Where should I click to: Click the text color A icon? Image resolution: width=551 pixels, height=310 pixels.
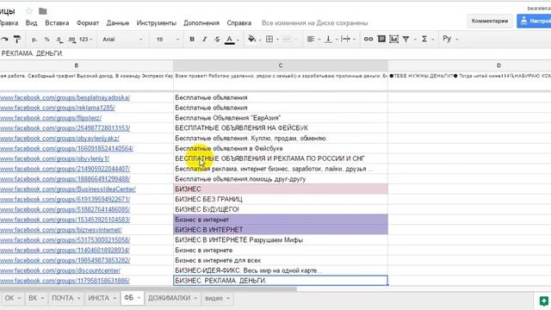pos(230,40)
